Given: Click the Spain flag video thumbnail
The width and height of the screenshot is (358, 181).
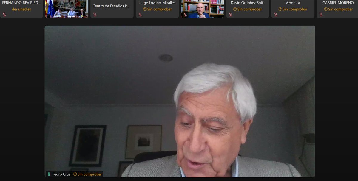Looking at the screenshot, I should (x=67, y=9).
